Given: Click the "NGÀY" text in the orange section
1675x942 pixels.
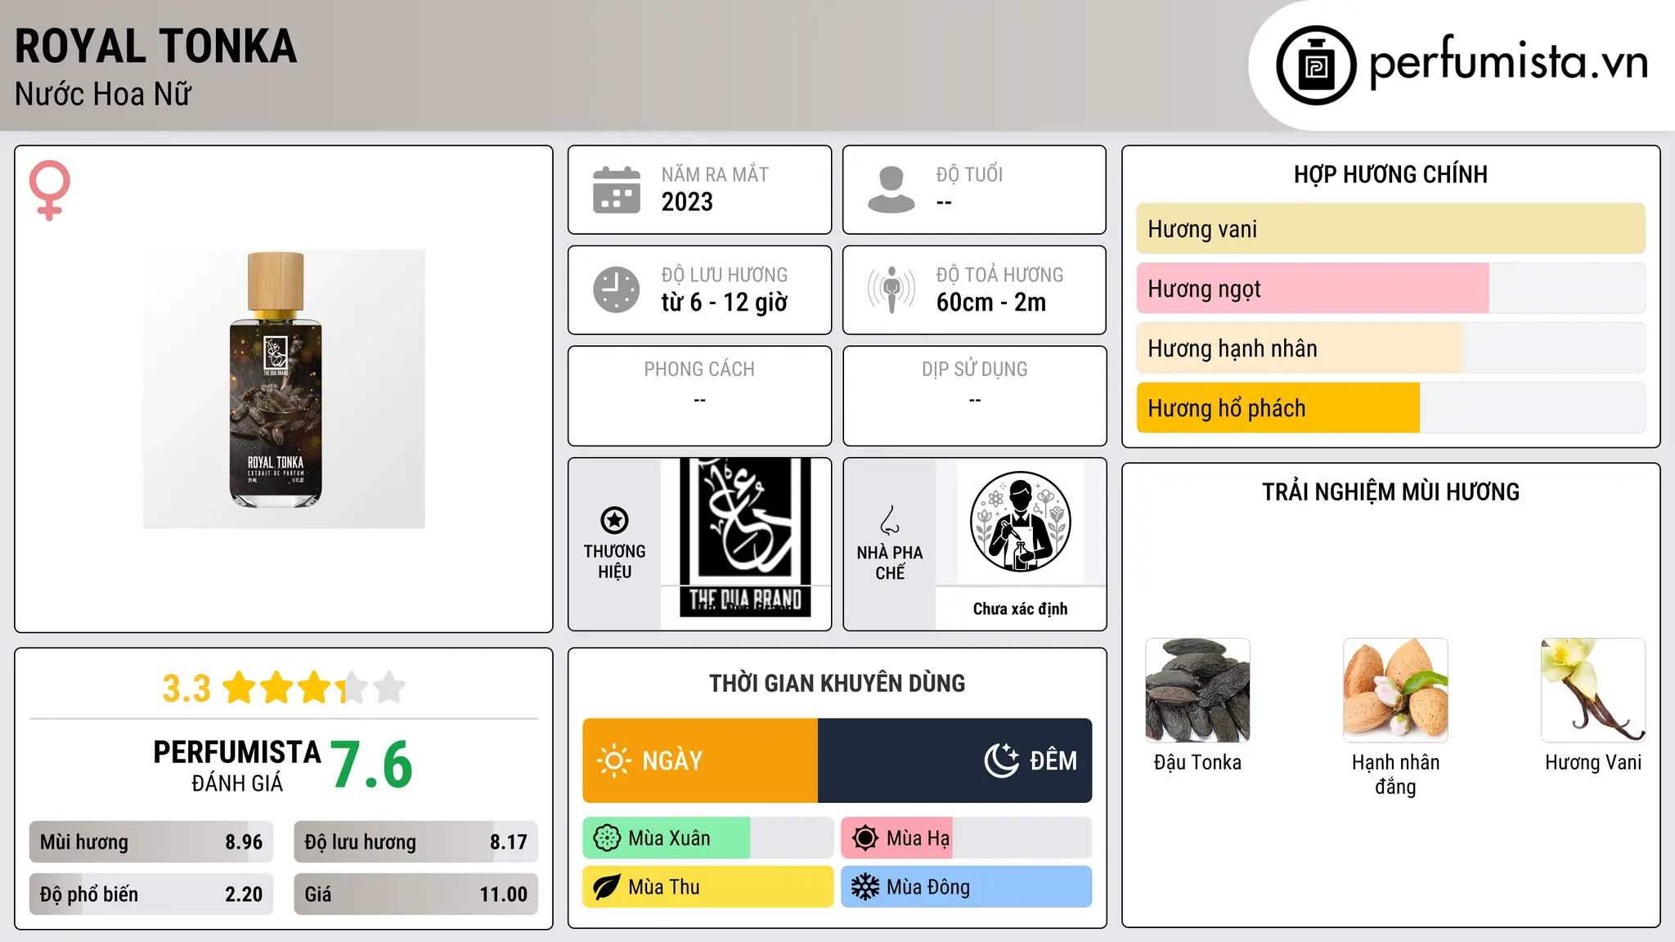Looking at the screenshot, I should (x=672, y=760).
